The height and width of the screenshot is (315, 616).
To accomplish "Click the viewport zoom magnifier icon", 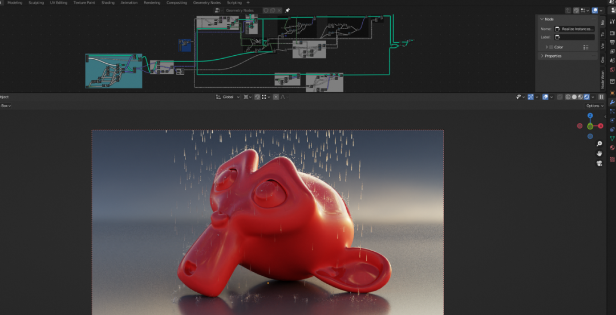I will click(599, 144).
